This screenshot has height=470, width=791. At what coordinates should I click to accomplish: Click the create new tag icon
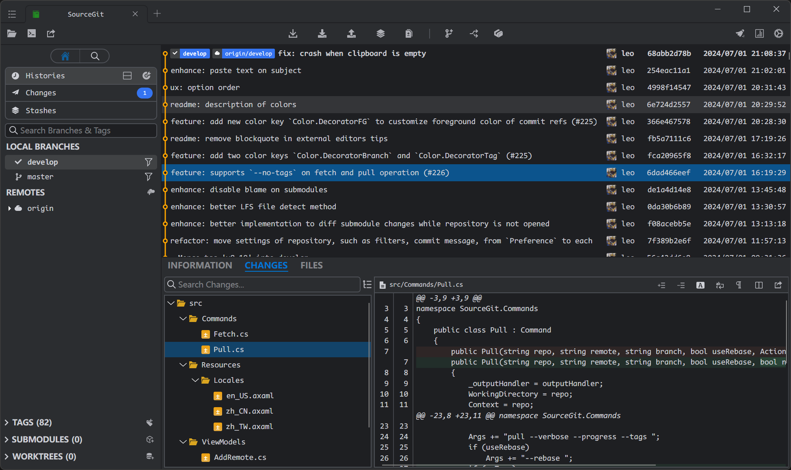coord(150,423)
